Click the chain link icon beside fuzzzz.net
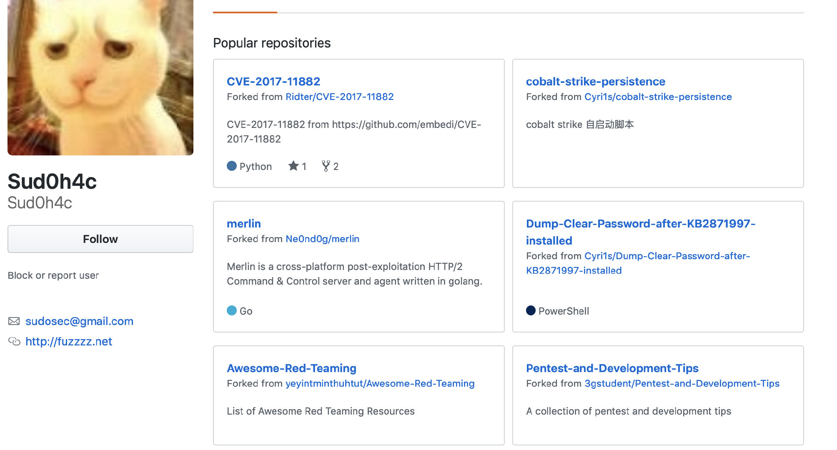The width and height of the screenshot is (837, 450). (x=14, y=341)
